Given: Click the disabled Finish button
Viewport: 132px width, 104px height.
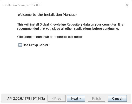Looking at the screenshot, I should click(x=96, y=98).
